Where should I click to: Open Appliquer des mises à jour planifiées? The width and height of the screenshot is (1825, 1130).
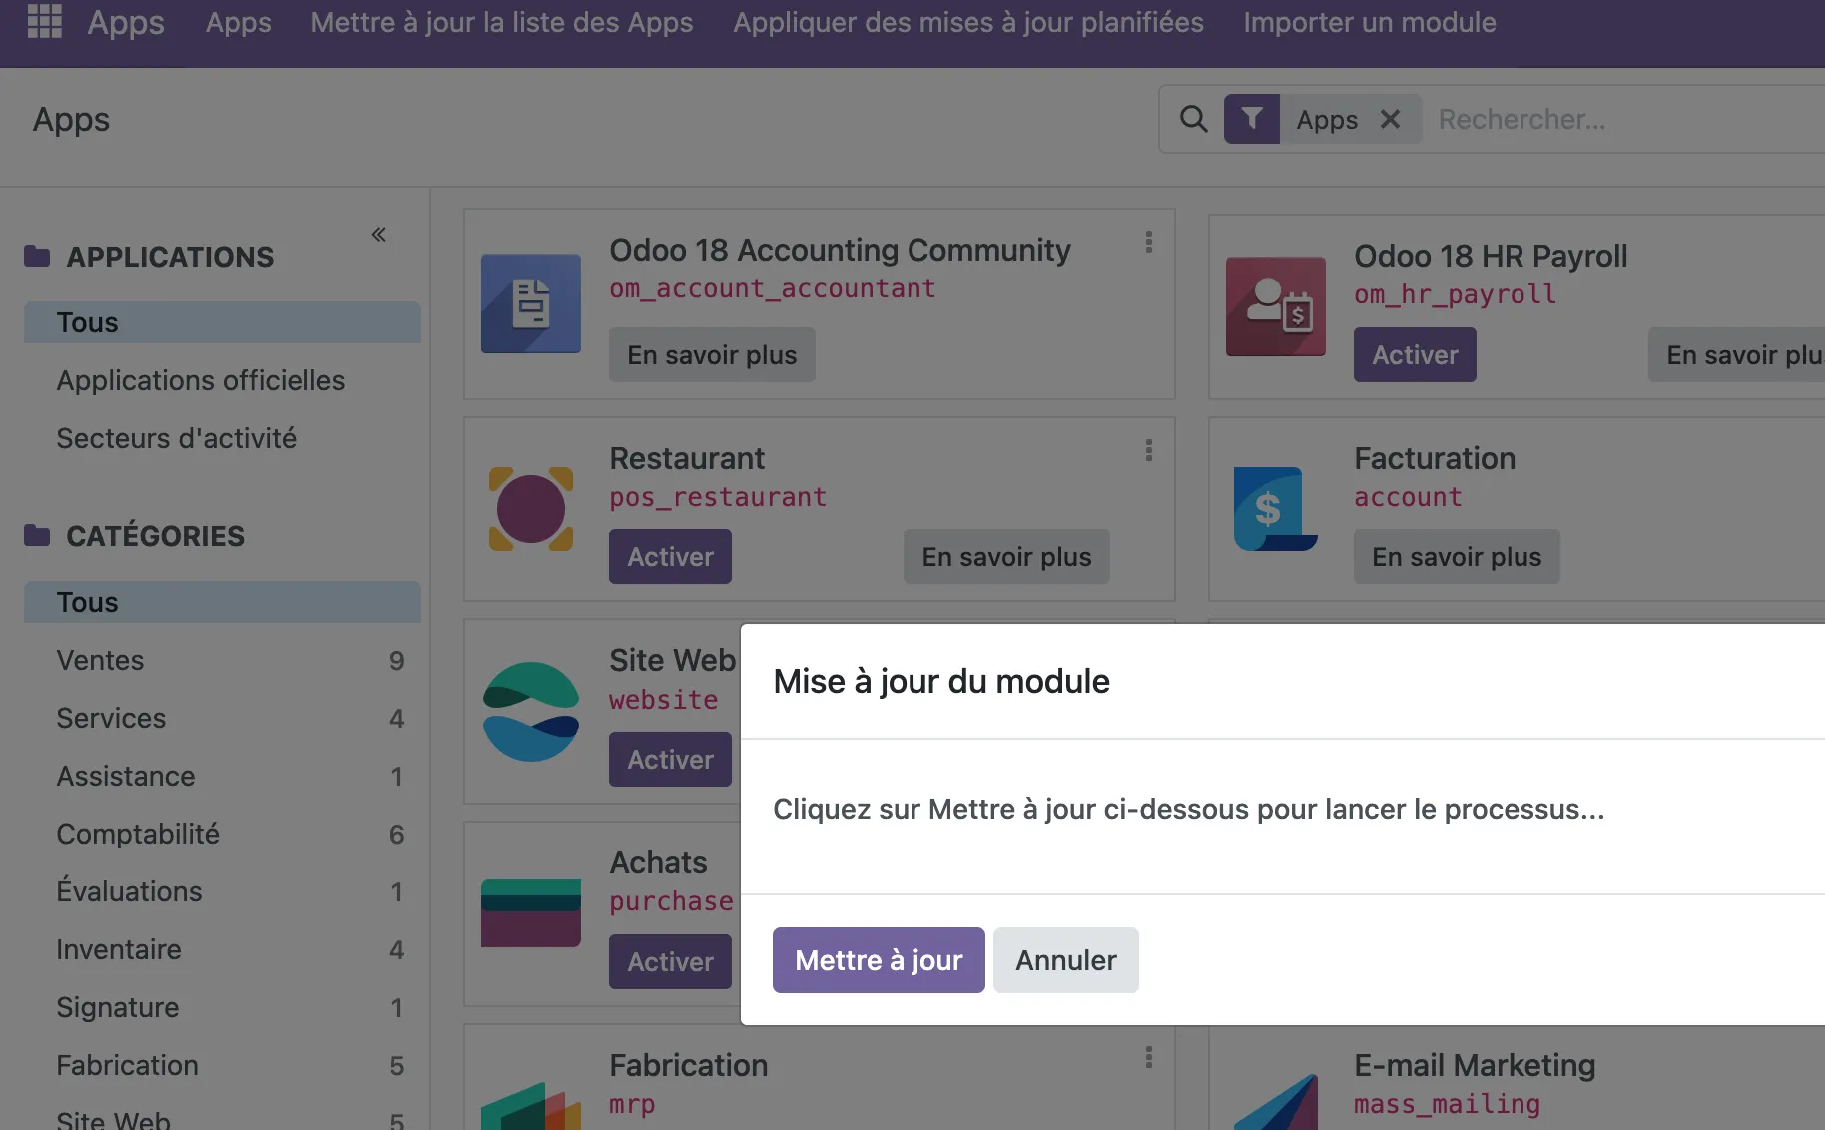pos(968,22)
